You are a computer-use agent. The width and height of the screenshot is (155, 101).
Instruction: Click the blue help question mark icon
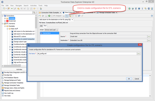(x=152, y=16)
